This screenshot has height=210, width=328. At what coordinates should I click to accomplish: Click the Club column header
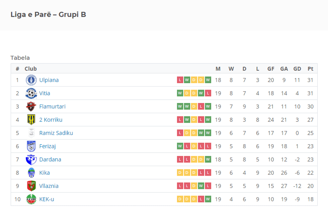(30, 69)
